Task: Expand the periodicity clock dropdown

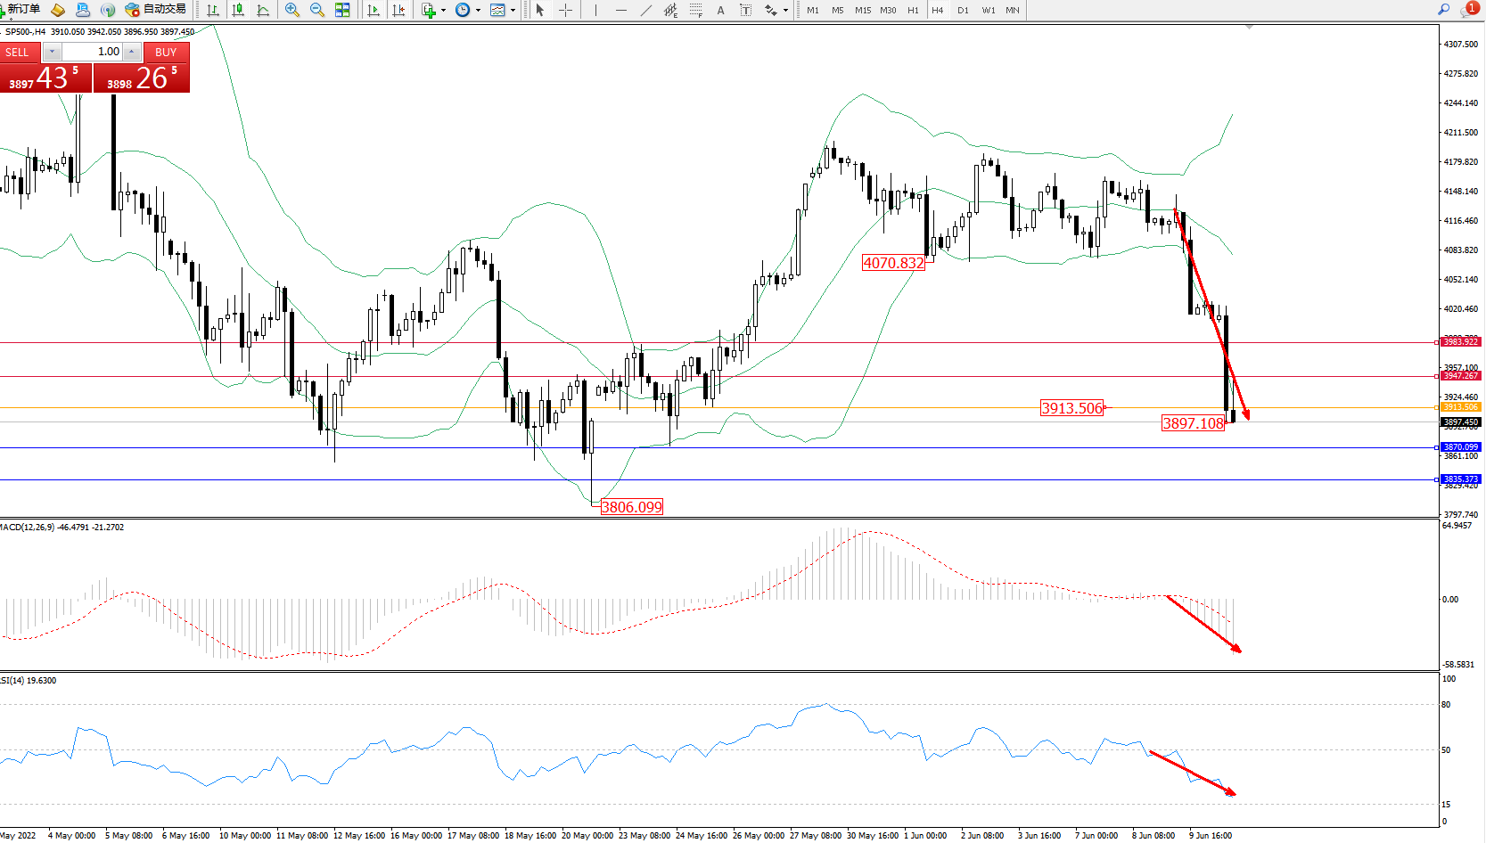Action: pos(478,11)
